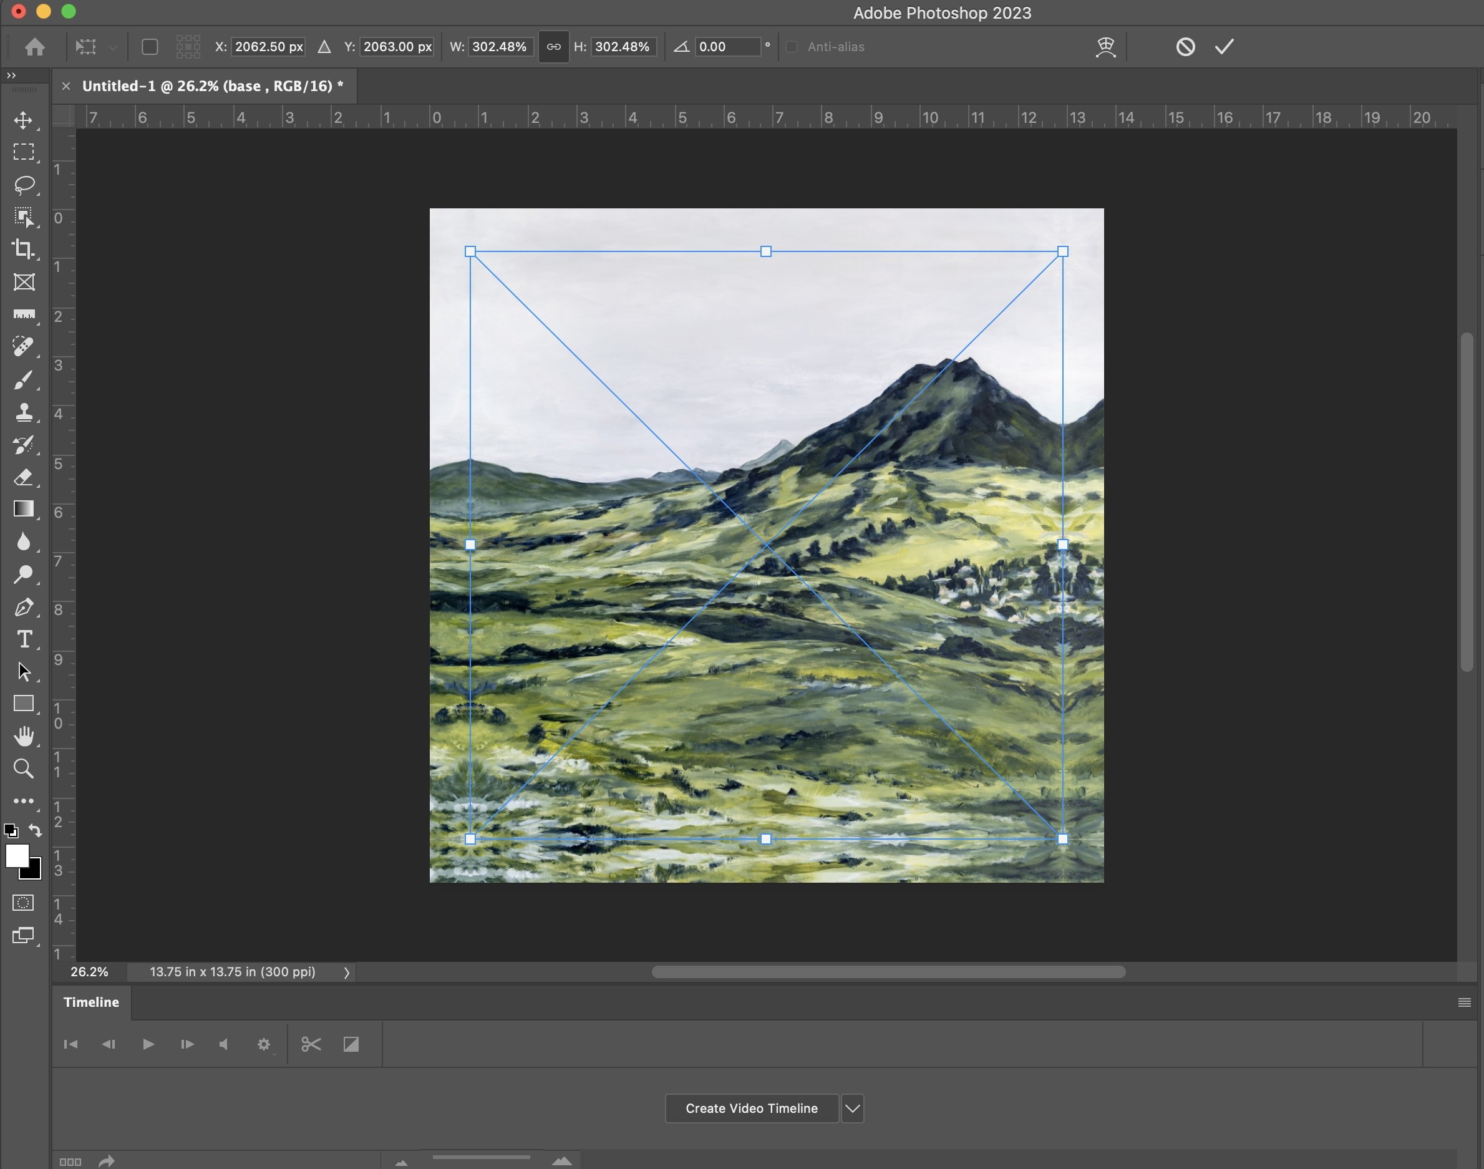
Task: Select the Untitled-1 document tab
Action: pyautogui.click(x=212, y=85)
